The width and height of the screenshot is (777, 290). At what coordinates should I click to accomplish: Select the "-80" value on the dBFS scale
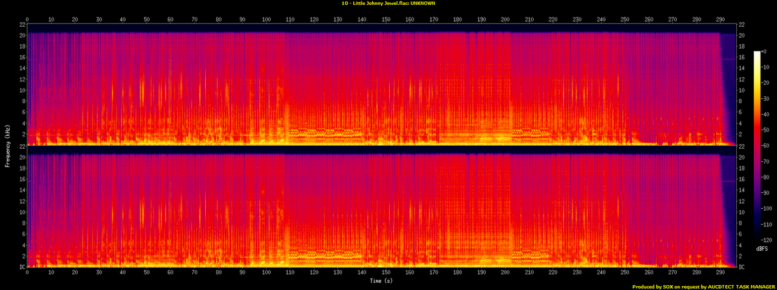765,177
